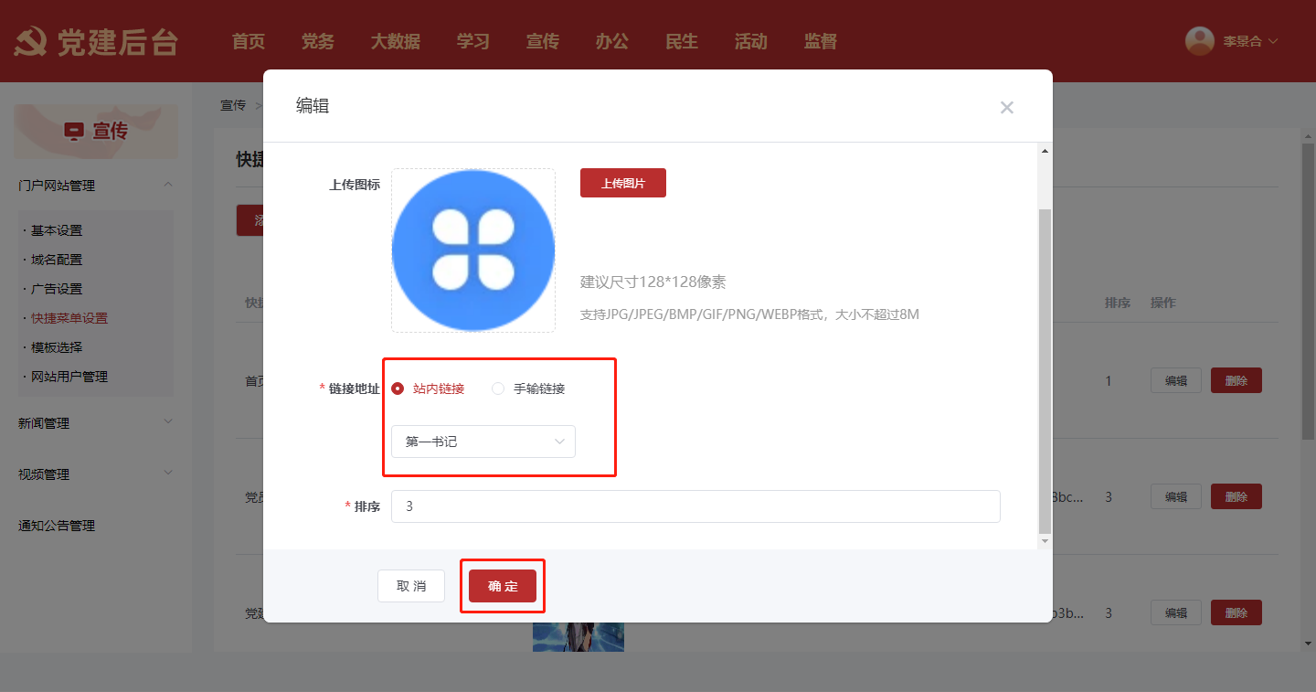The height and width of the screenshot is (692, 1316).
Task: Click the 党建后台 hammer-and-sickle logo icon
Action: click(31, 42)
